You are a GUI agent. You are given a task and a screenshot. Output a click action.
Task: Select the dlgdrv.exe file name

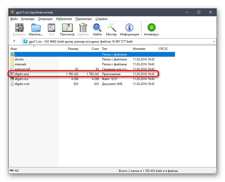[x=22, y=74]
